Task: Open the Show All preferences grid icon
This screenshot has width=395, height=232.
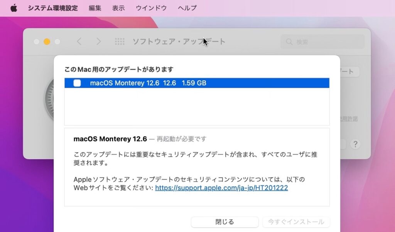Action: (x=120, y=42)
